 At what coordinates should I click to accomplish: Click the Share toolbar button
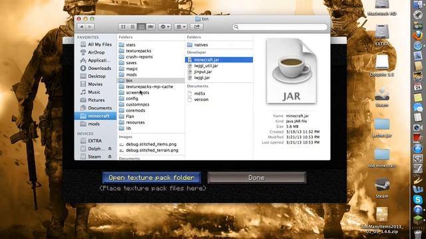click(197, 27)
